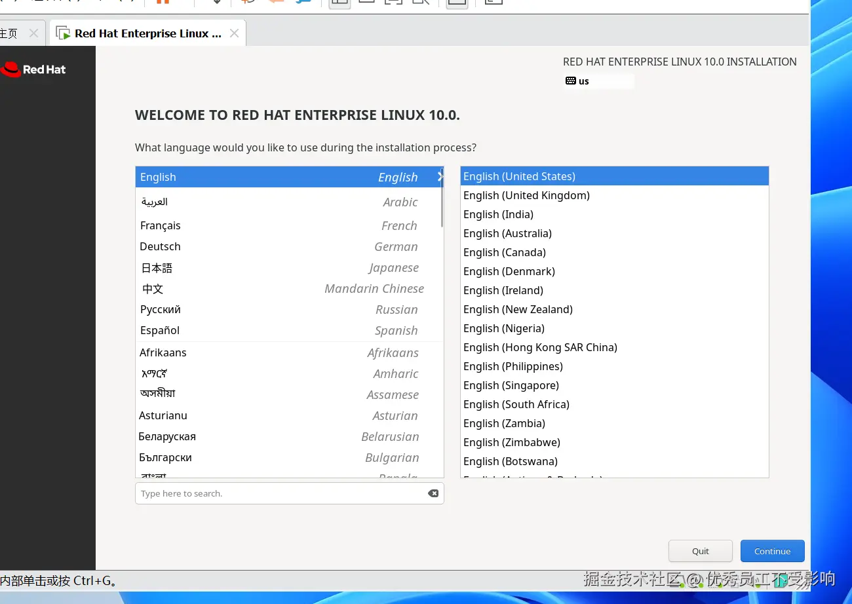Image resolution: width=852 pixels, height=604 pixels.
Task: Click the Red Hat logo
Action: (34, 69)
